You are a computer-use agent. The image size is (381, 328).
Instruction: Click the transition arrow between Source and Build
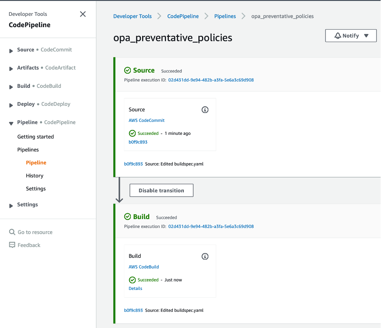tap(119, 190)
